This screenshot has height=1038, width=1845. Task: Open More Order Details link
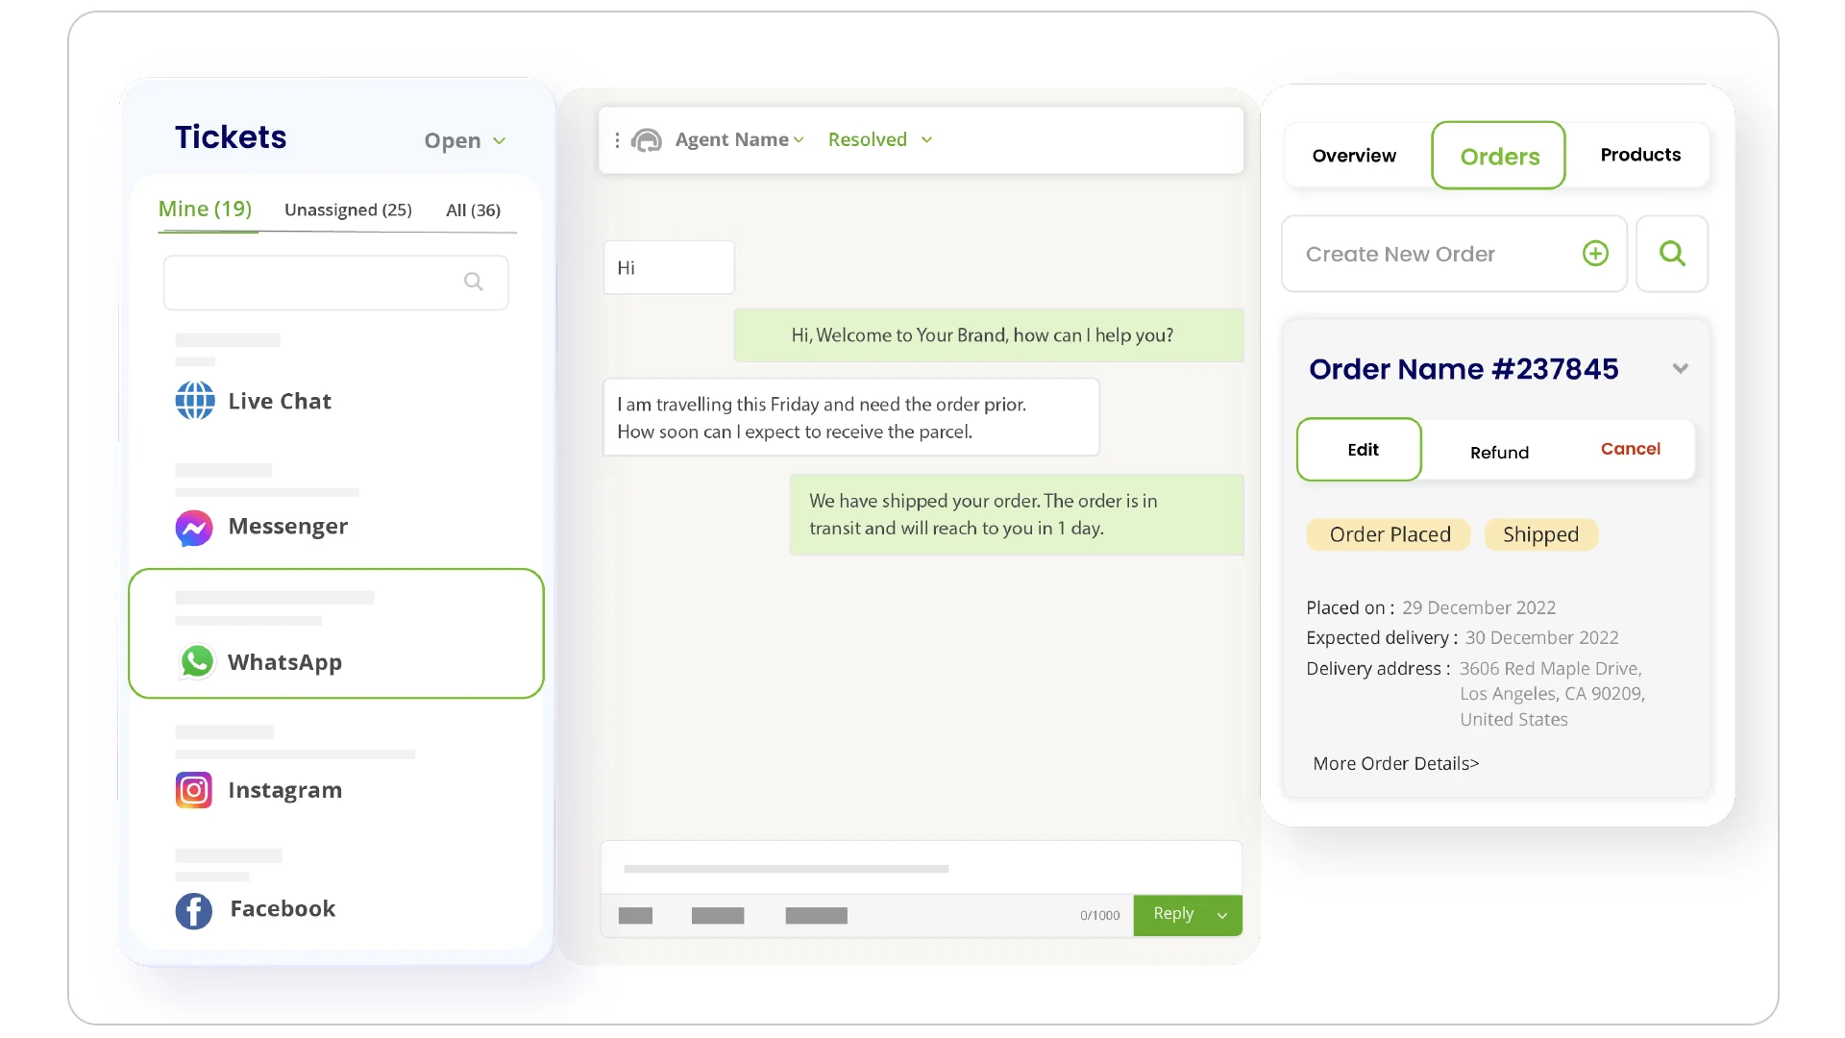(1395, 763)
